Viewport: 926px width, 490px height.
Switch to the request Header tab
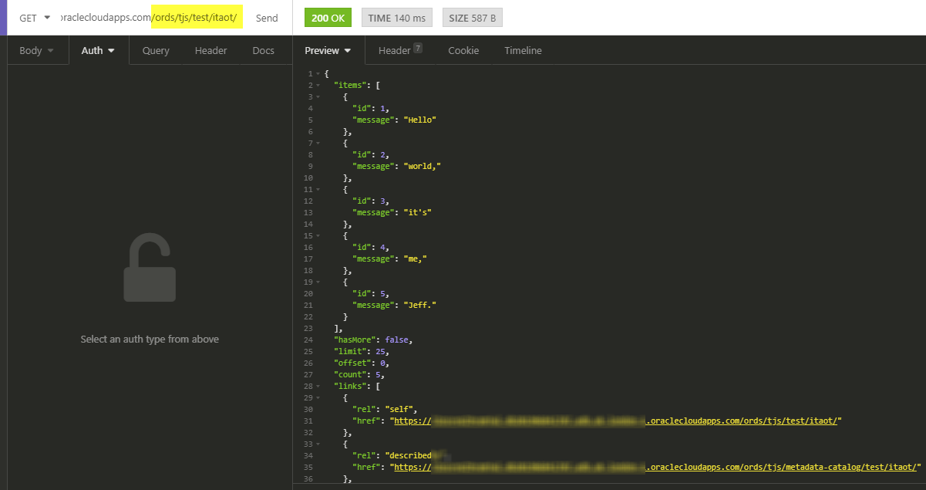point(210,50)
